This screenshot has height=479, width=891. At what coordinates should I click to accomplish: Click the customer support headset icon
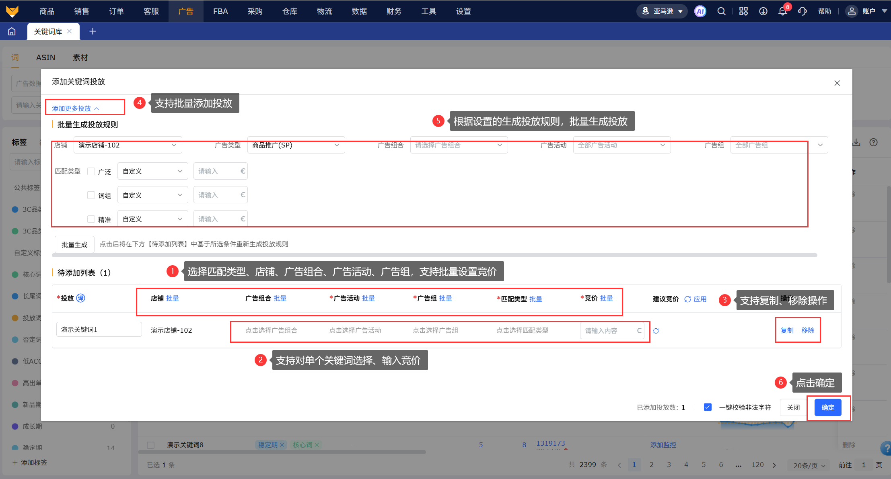pyautogui.click(x=803, y=11)
